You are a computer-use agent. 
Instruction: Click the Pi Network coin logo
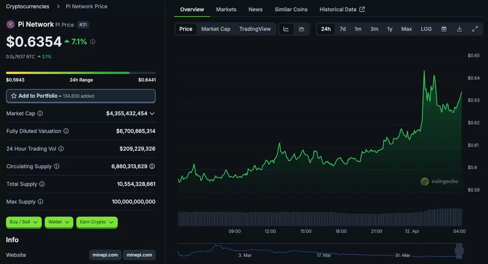(11, 24)
